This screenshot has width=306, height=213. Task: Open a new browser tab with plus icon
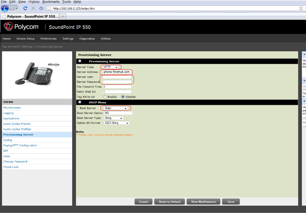(x=63, y=16)
